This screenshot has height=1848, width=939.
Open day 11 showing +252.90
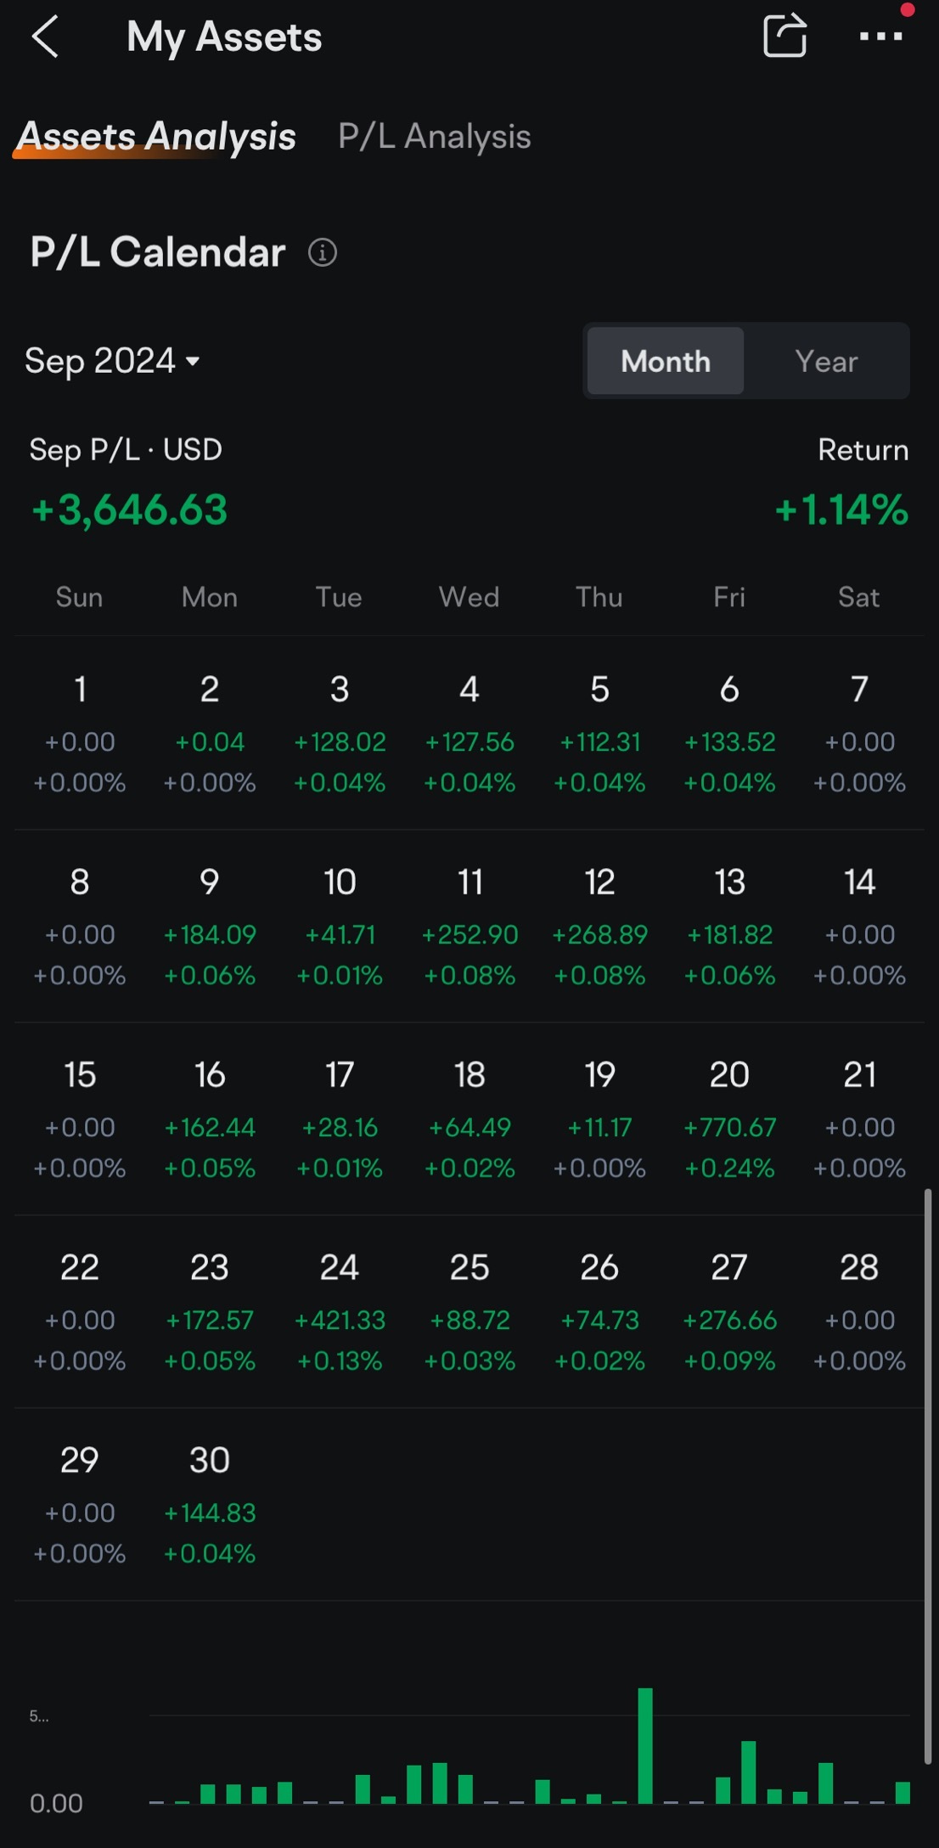coord(469,926)
